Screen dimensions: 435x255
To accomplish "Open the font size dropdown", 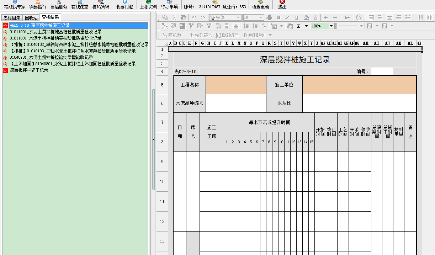I will tap(261, 17).
